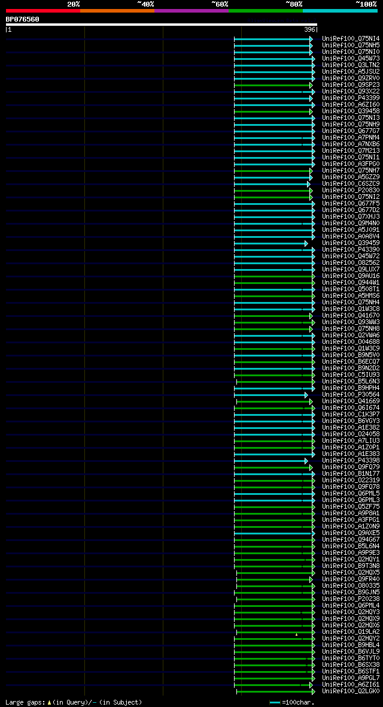
Task: Select label UniRef100_C5IU93
Action: click(351, 374)
